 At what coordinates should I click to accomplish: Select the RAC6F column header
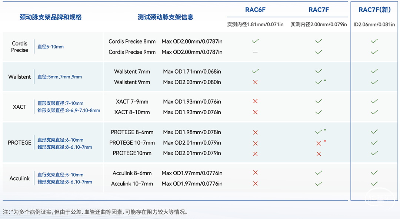(x=255, y=10)
